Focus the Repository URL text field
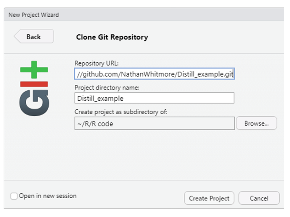This screenshot has width=290, height=217. 154,74
